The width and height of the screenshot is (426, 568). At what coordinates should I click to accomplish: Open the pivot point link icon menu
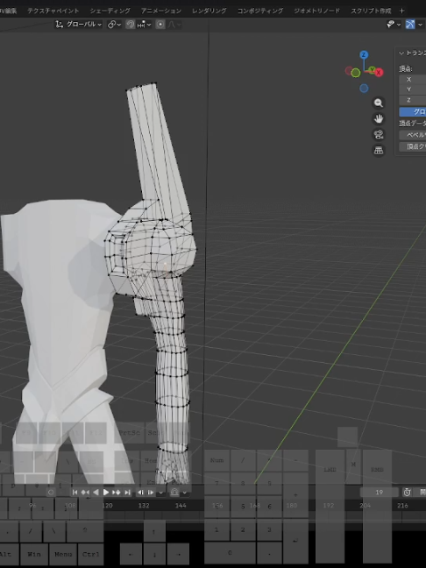pyautogui.click(x=114, y=25)
